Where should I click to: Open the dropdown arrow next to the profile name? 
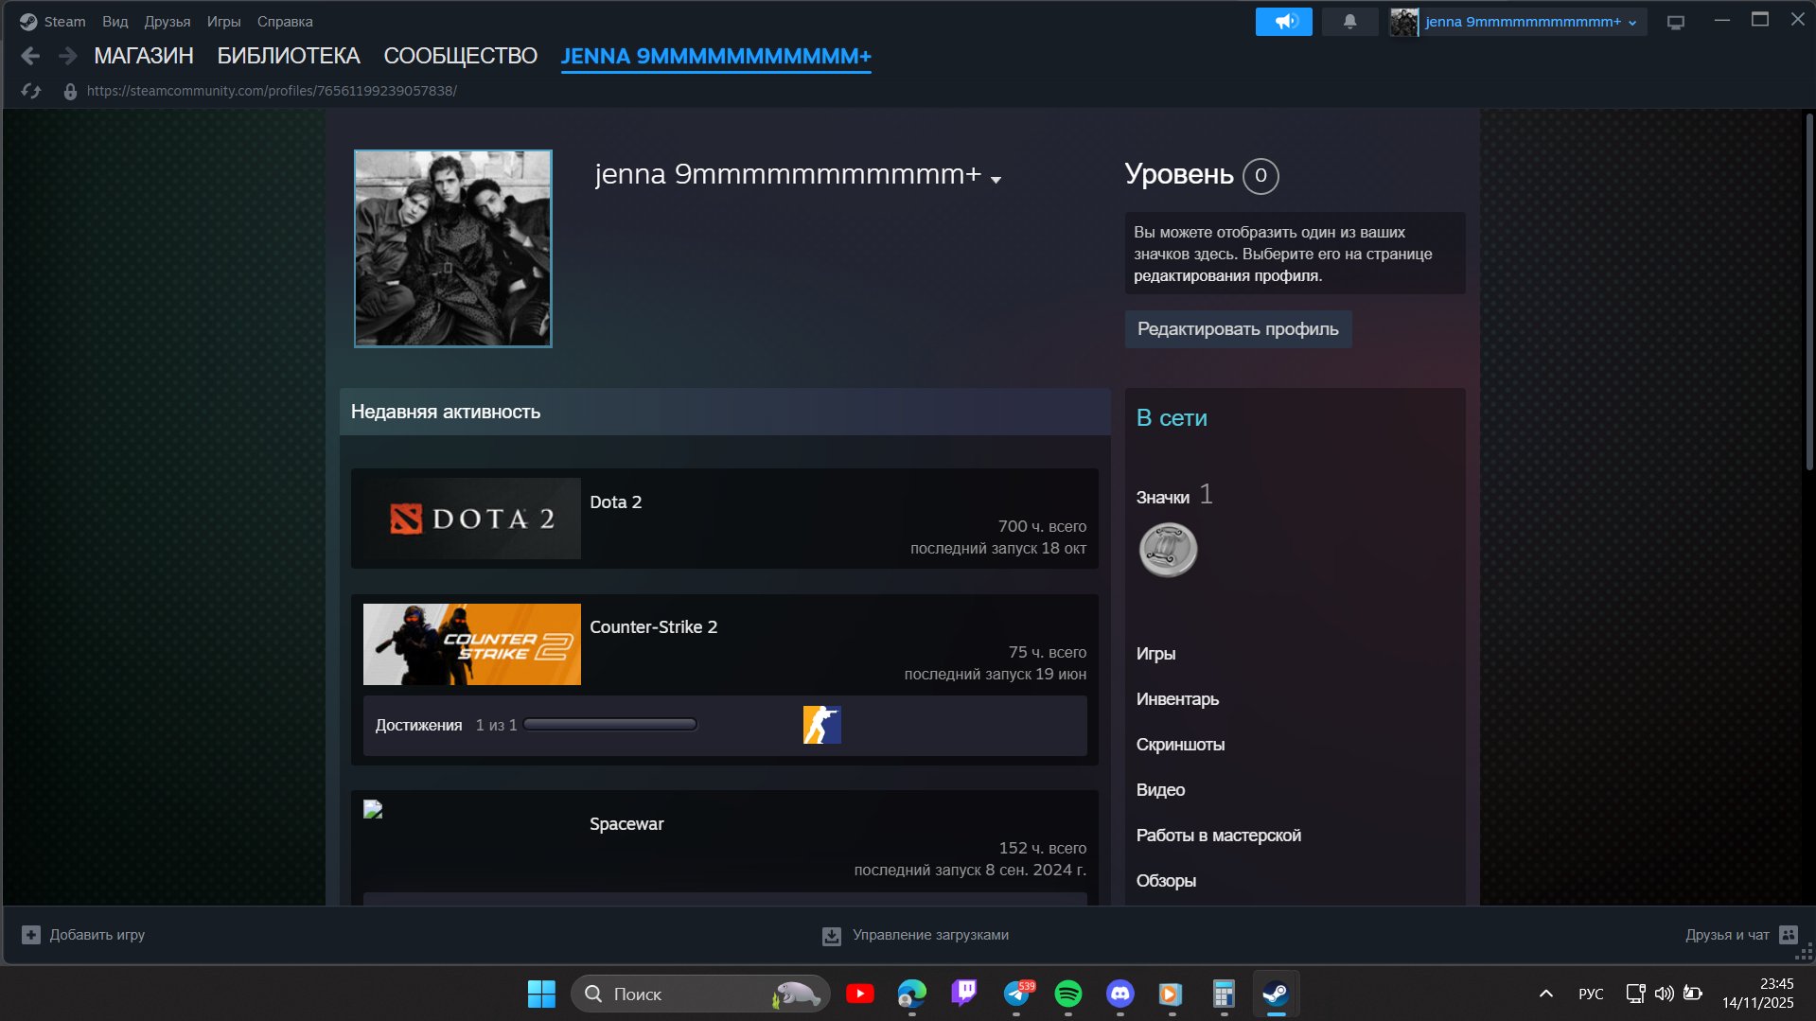pyautogui.click(x=996, y=179)
